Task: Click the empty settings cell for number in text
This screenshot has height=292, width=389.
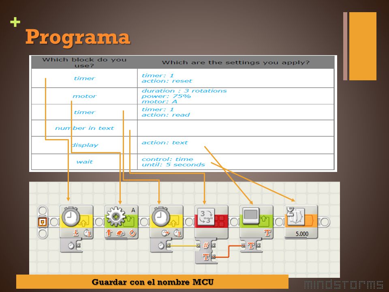Action: click(x=236, y=128)
